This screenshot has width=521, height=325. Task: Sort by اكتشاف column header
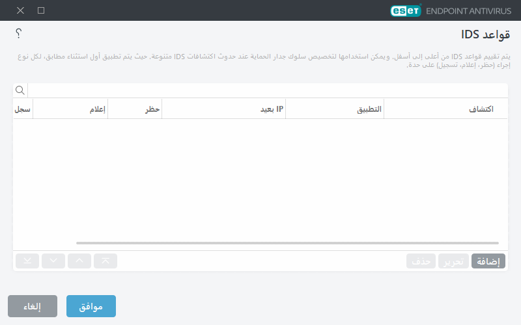click(x=445, y=109)
